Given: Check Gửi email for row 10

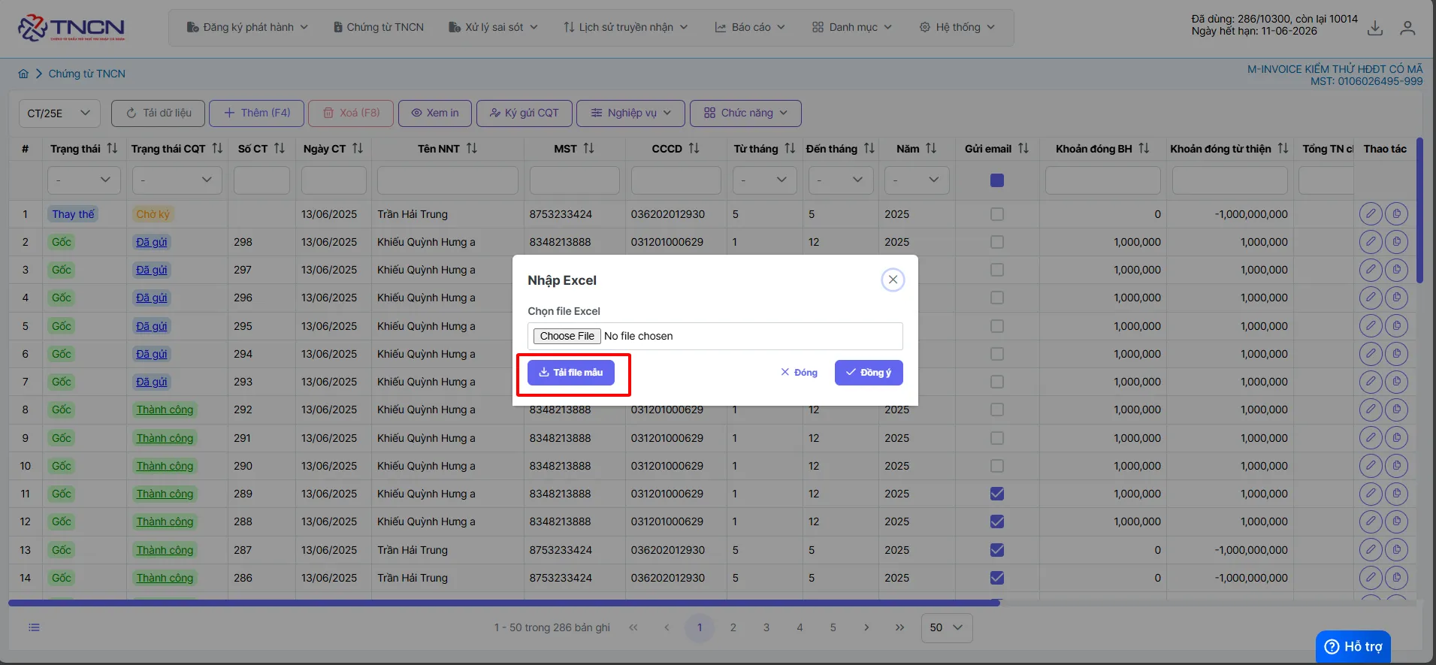Looking at the screenshot, I should coord(997,466).
